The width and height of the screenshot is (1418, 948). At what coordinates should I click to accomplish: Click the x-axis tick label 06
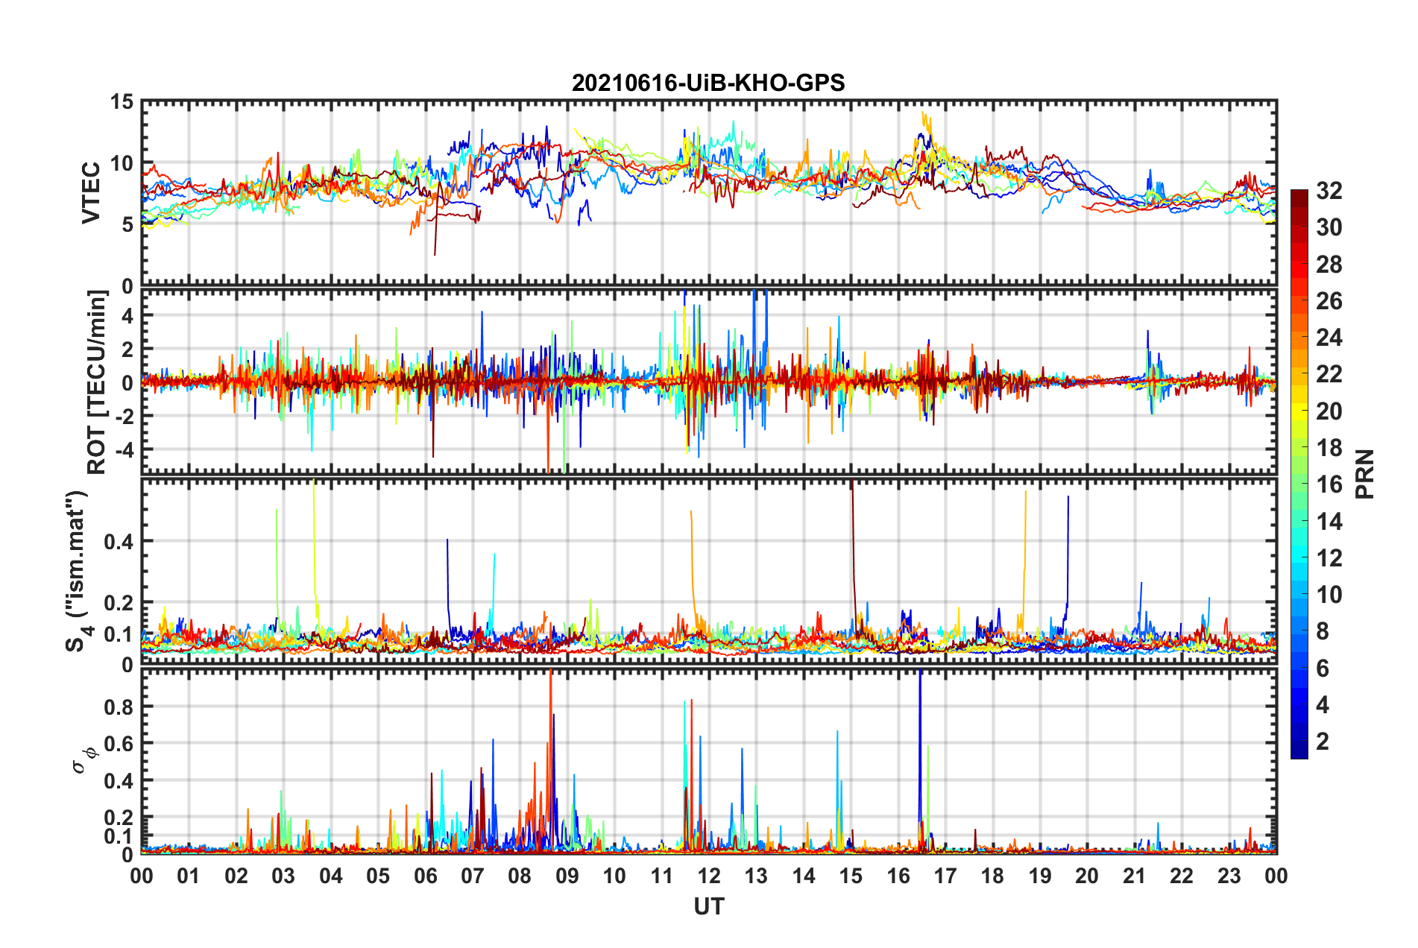point(425,876)
